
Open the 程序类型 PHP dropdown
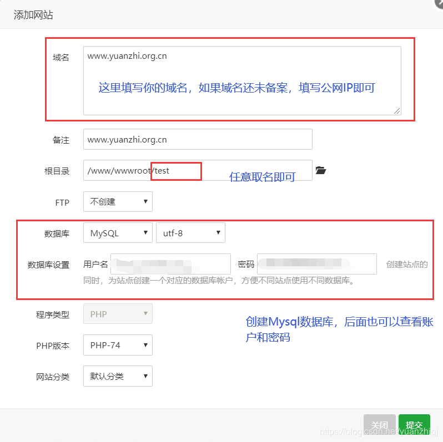tap(118, 313)
